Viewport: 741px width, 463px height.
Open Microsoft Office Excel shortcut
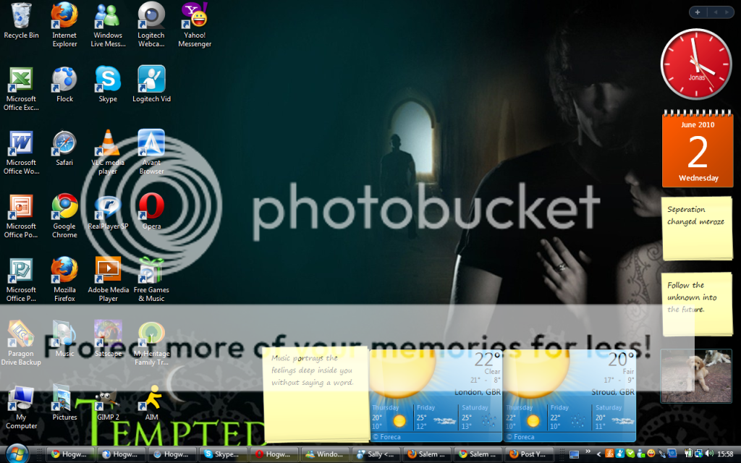click(x=21, y=88)
